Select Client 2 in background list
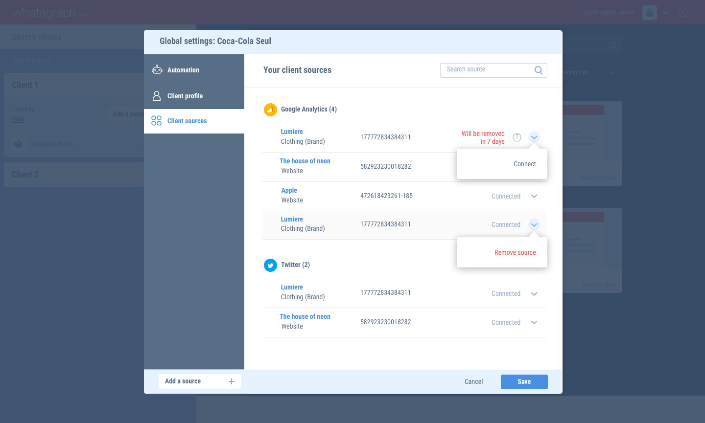Image resolution: width=705 pixels, height=423 pixels. [25, 175]
